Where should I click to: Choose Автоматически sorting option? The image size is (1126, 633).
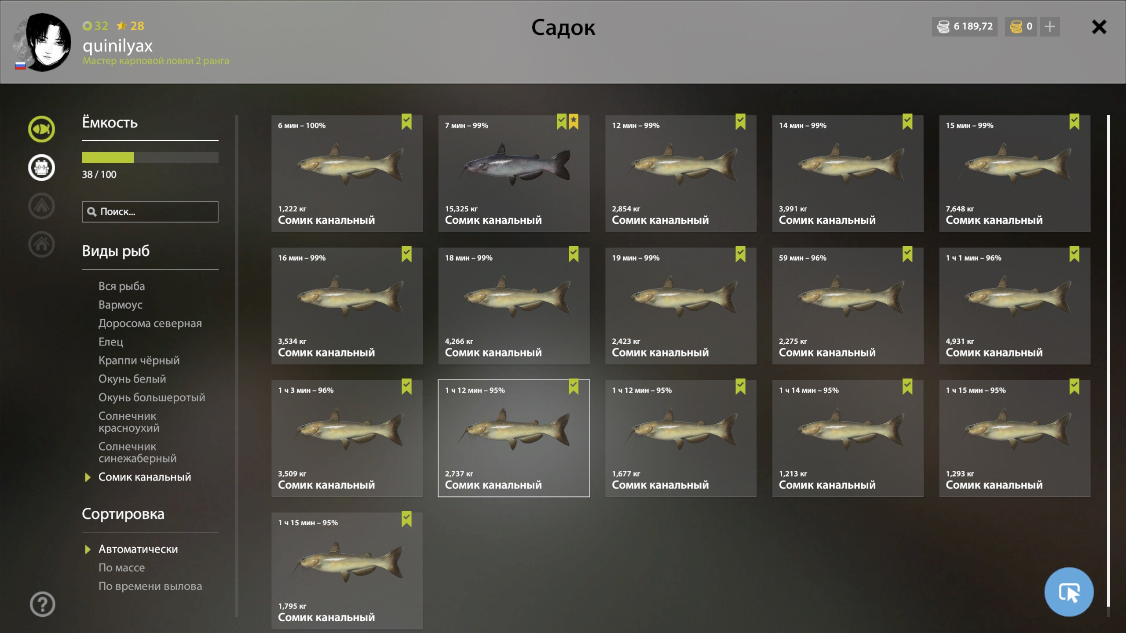(138, 549)
